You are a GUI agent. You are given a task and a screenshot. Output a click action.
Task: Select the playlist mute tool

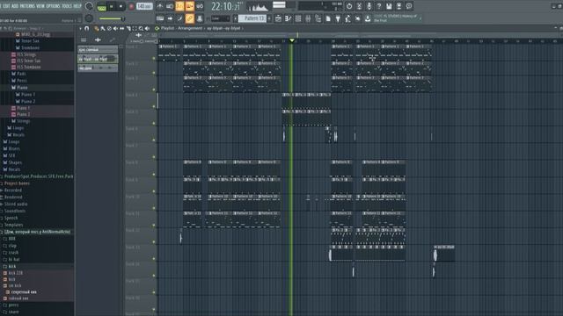tap(115, 28)
